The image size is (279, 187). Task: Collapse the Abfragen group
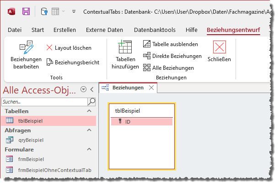click(89, 130)
